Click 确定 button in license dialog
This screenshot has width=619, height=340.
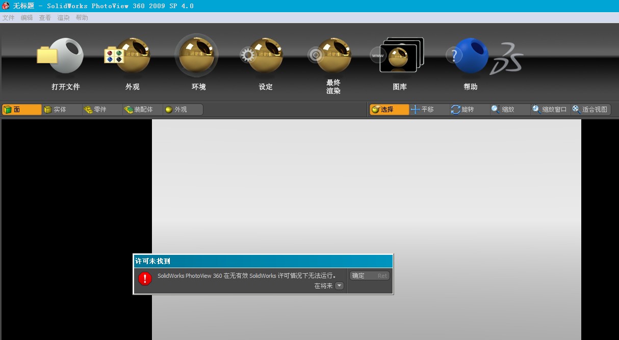[x=370, y=276]
